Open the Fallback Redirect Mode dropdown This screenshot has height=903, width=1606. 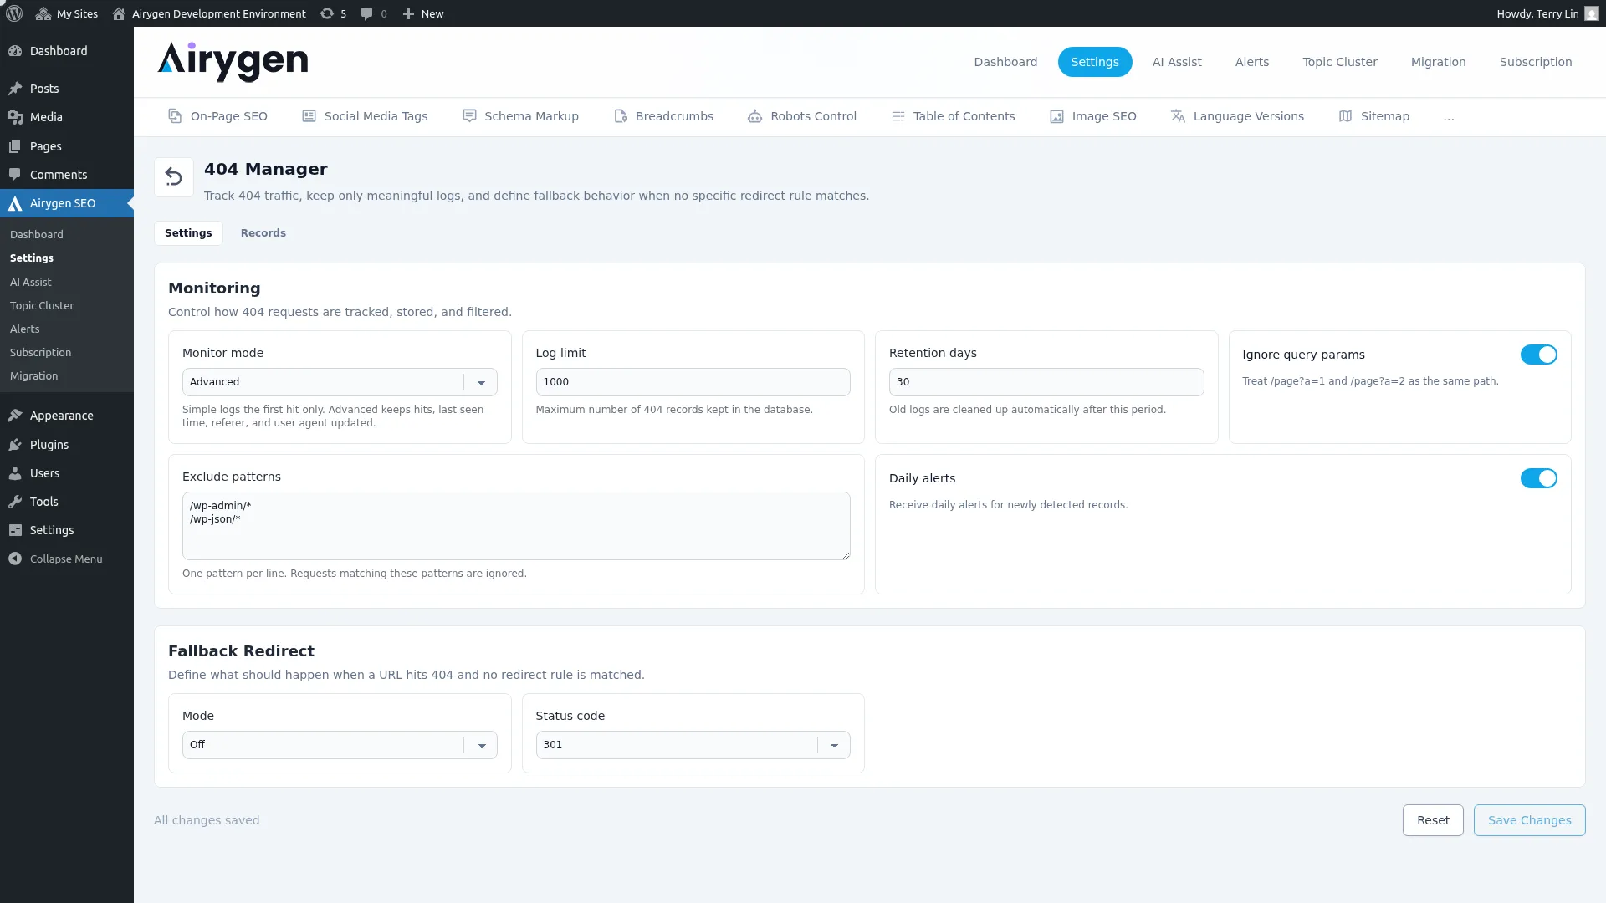(340, 745)
